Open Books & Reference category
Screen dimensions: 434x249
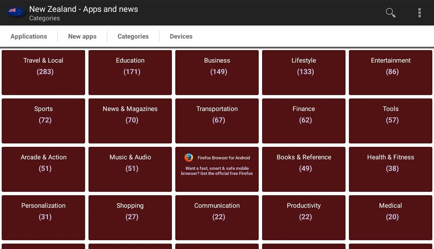(x=304, y=169)
